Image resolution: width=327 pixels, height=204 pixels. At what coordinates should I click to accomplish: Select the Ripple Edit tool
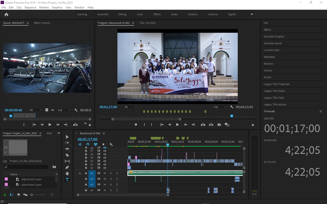click(67, 149)
